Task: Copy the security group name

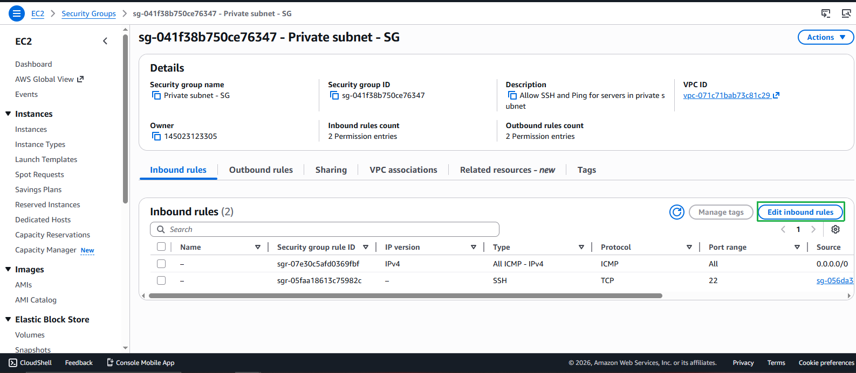Action: (156, 95)
